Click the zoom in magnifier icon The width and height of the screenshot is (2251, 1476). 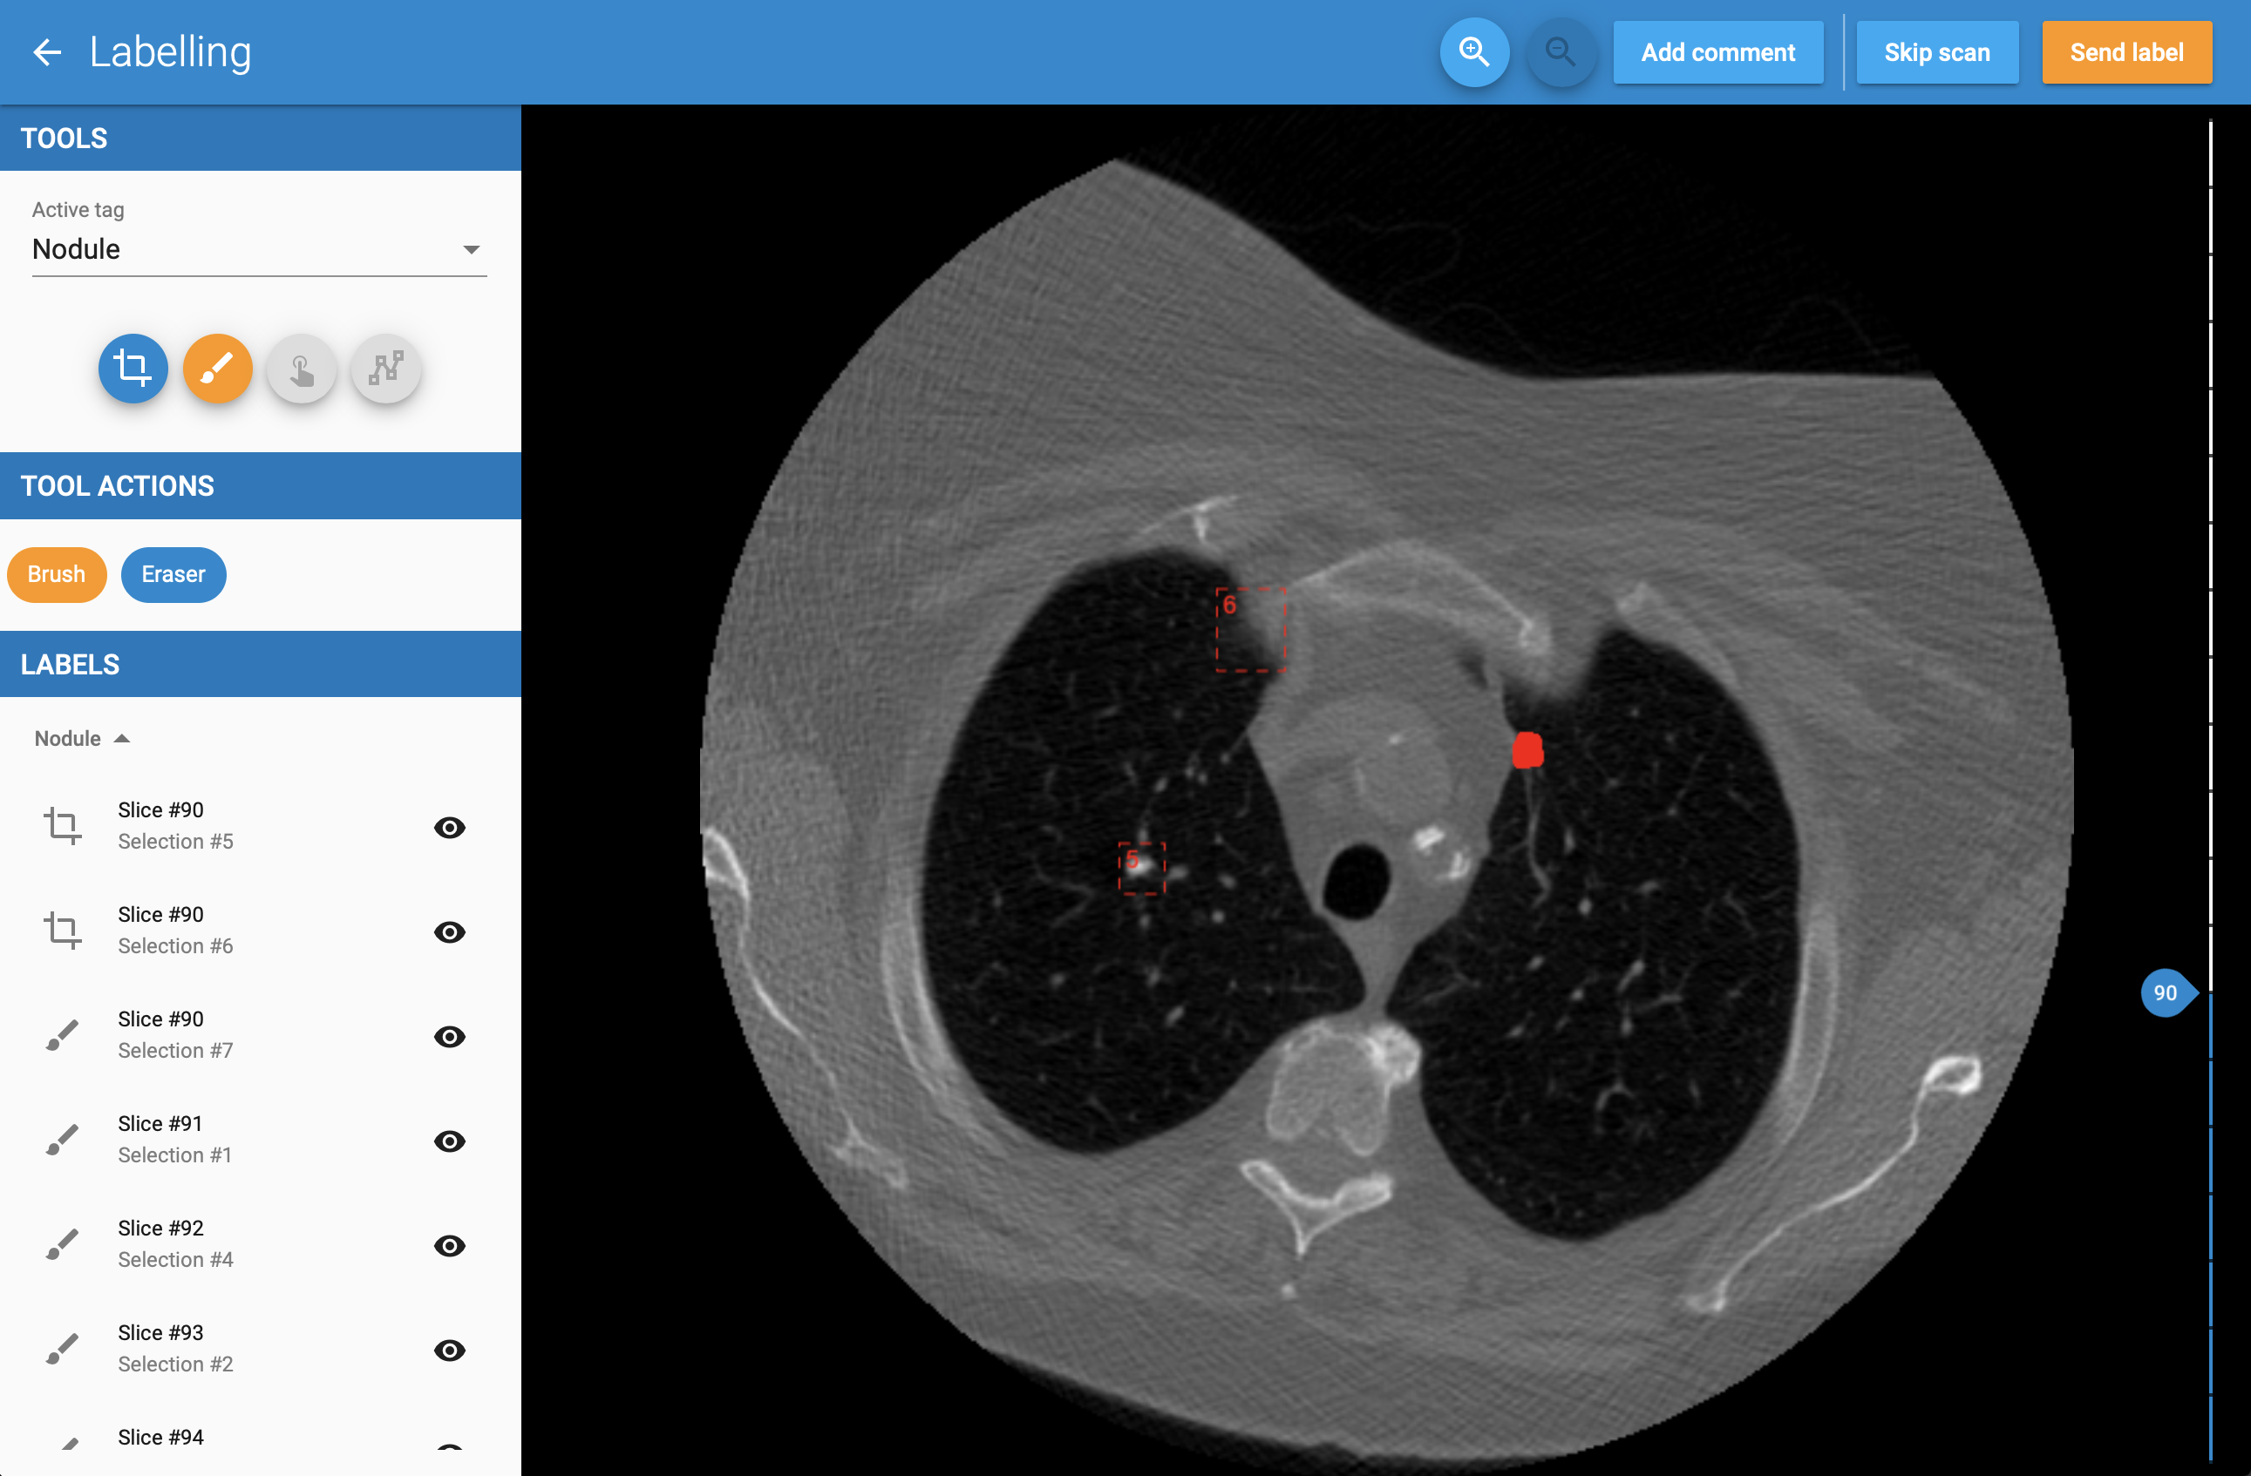pyautogui.click(x=1473, y=52)
